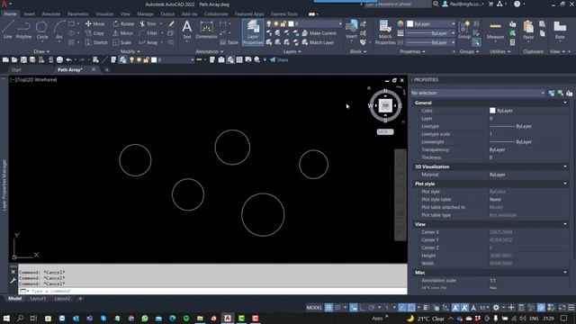The image size is (576, 324).
Task: Open the Annotate ribbon tab
Action: click(51, 14)
